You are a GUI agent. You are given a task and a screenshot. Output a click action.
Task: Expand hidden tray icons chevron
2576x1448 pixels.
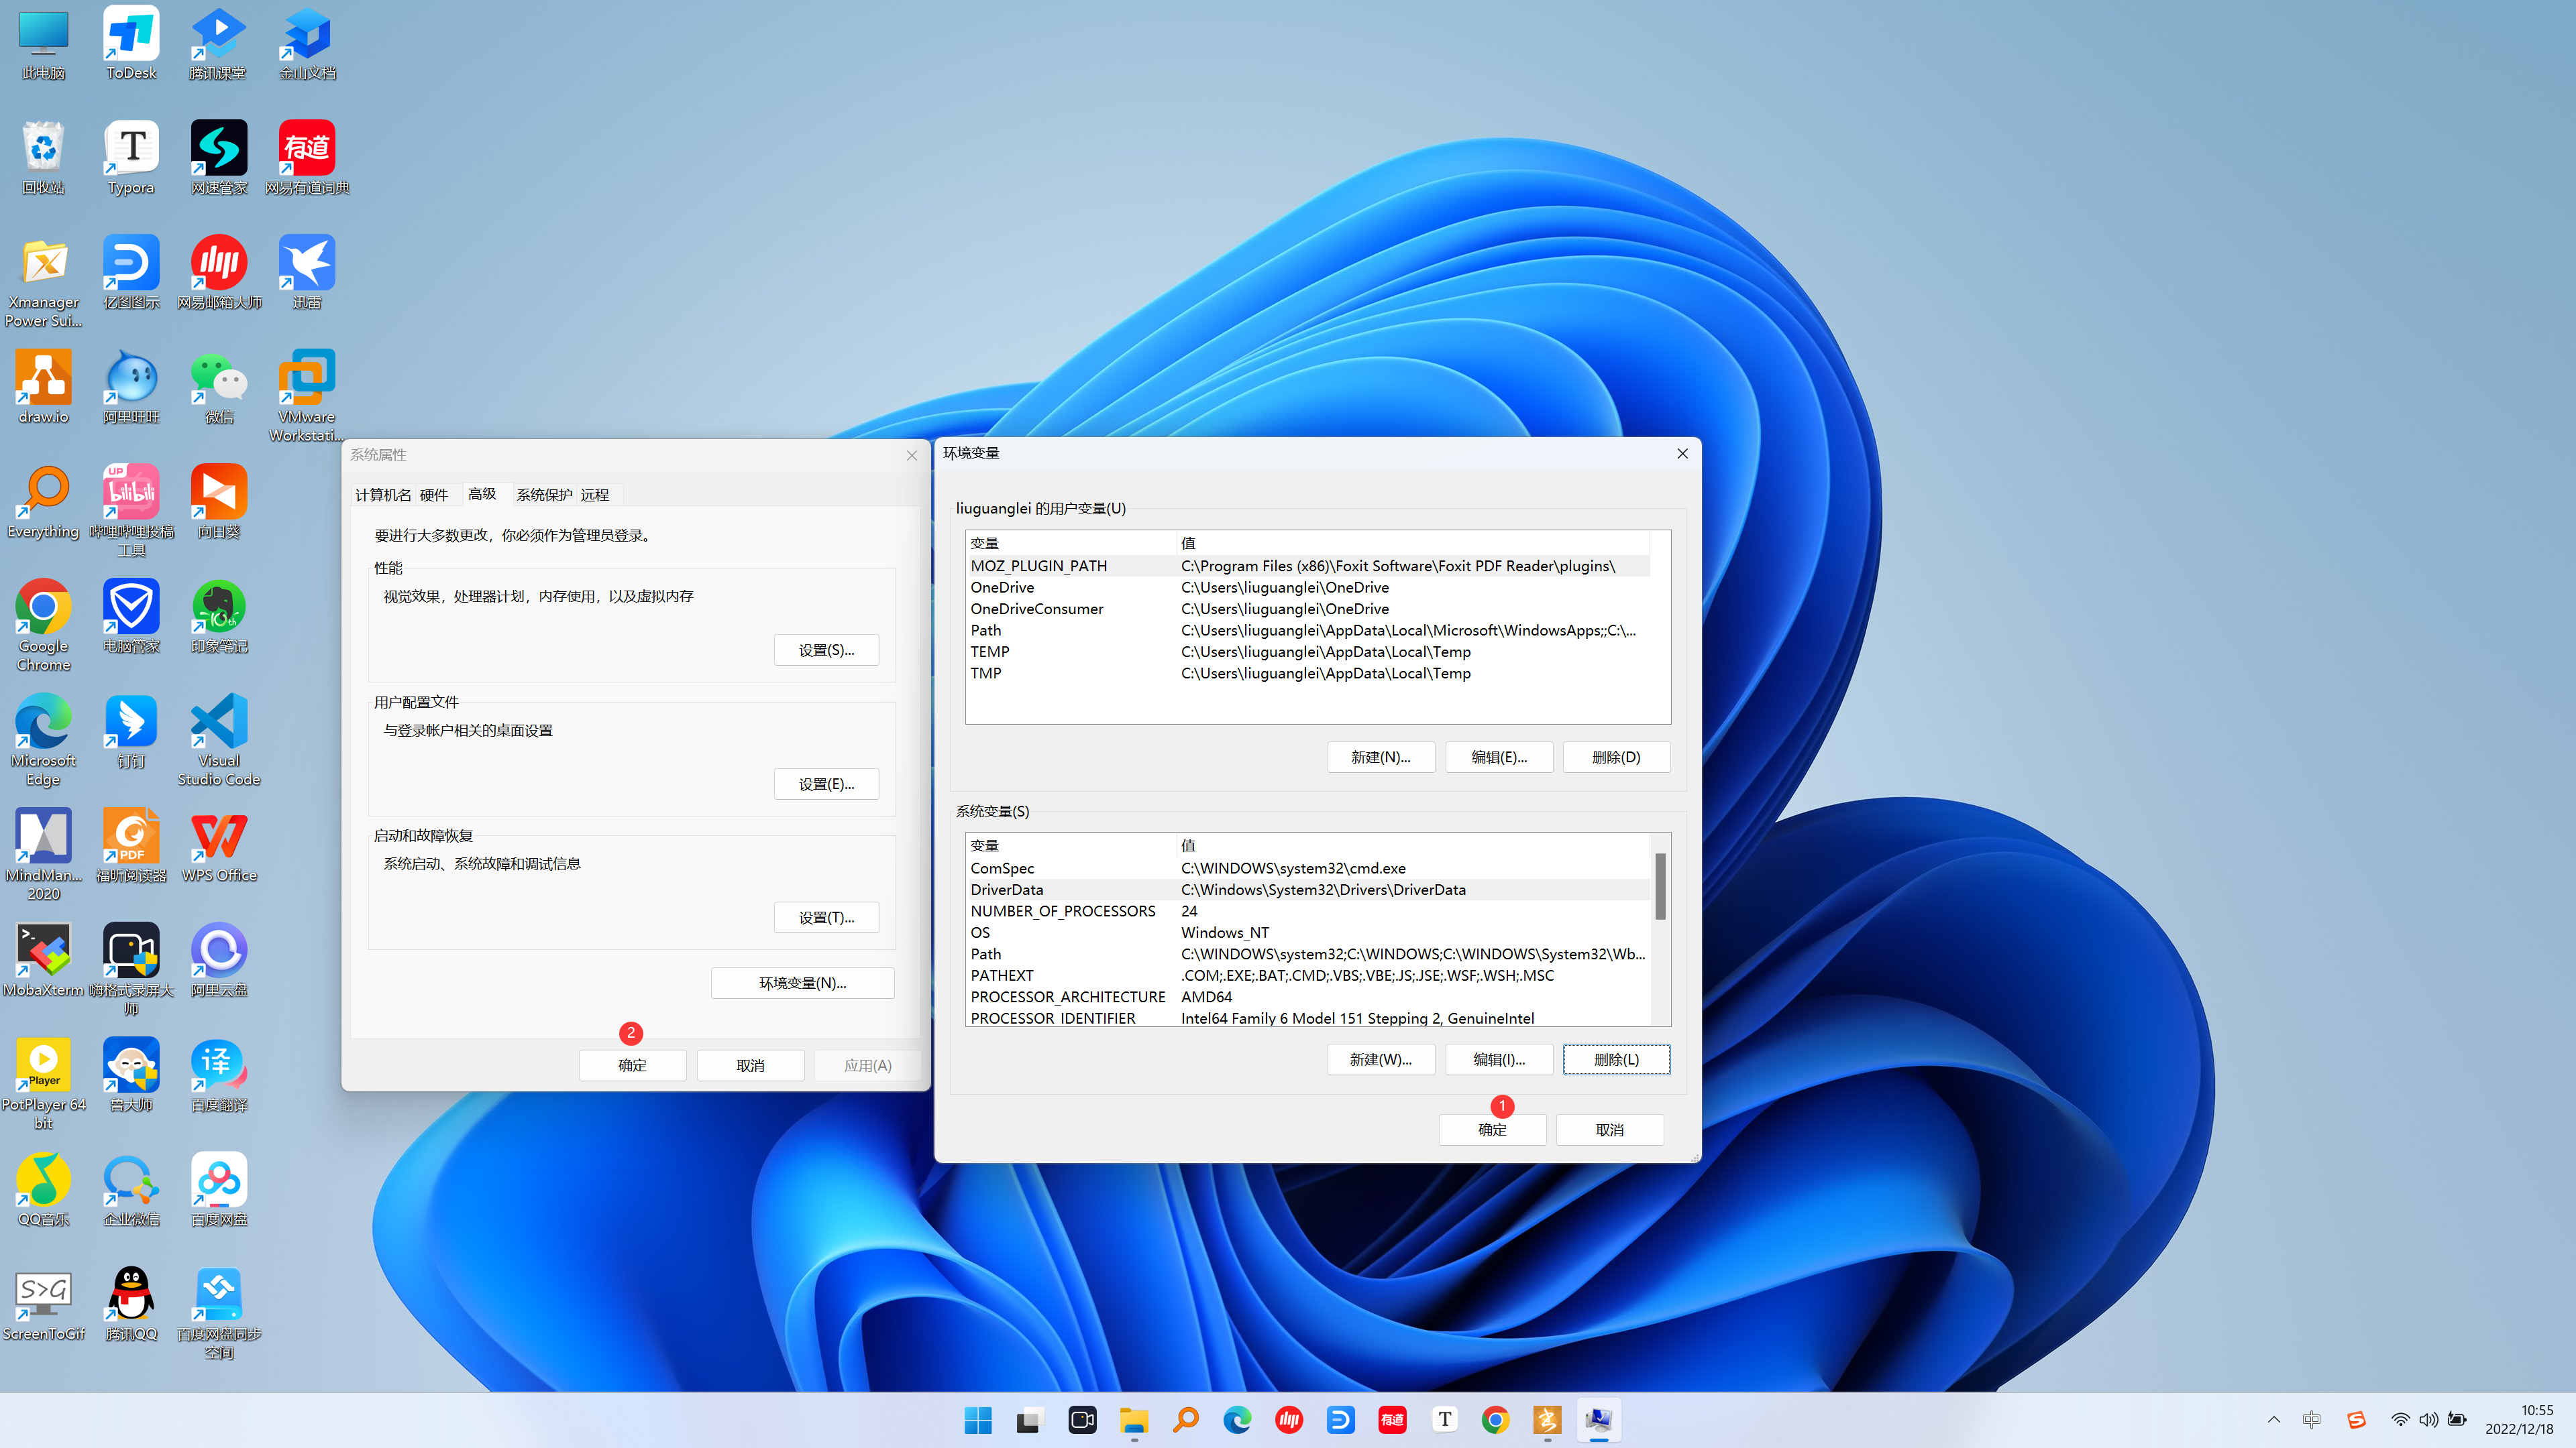(2274, 1420)
